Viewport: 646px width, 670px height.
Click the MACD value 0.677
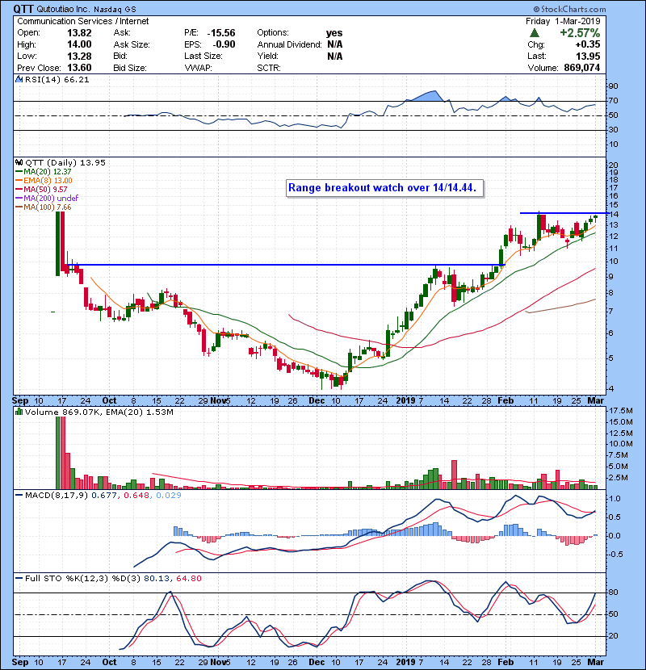(x=105, y=496)
